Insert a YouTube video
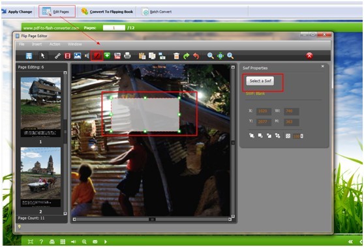 click(x=117, y=56)
